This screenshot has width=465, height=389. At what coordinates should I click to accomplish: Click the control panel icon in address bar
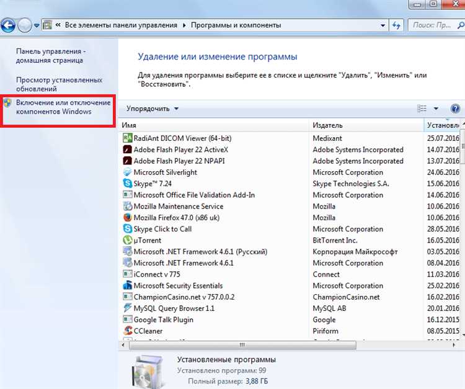(x=48, y=25)
